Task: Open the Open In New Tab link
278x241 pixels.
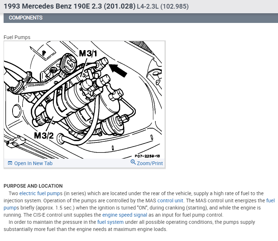Action: [x=33, y=163]
